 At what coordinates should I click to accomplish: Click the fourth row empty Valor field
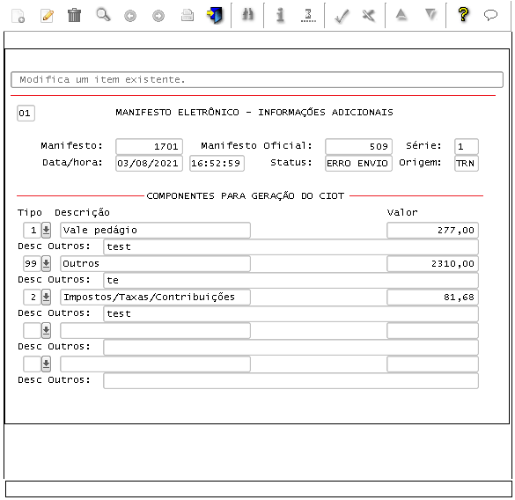point(432,330)
